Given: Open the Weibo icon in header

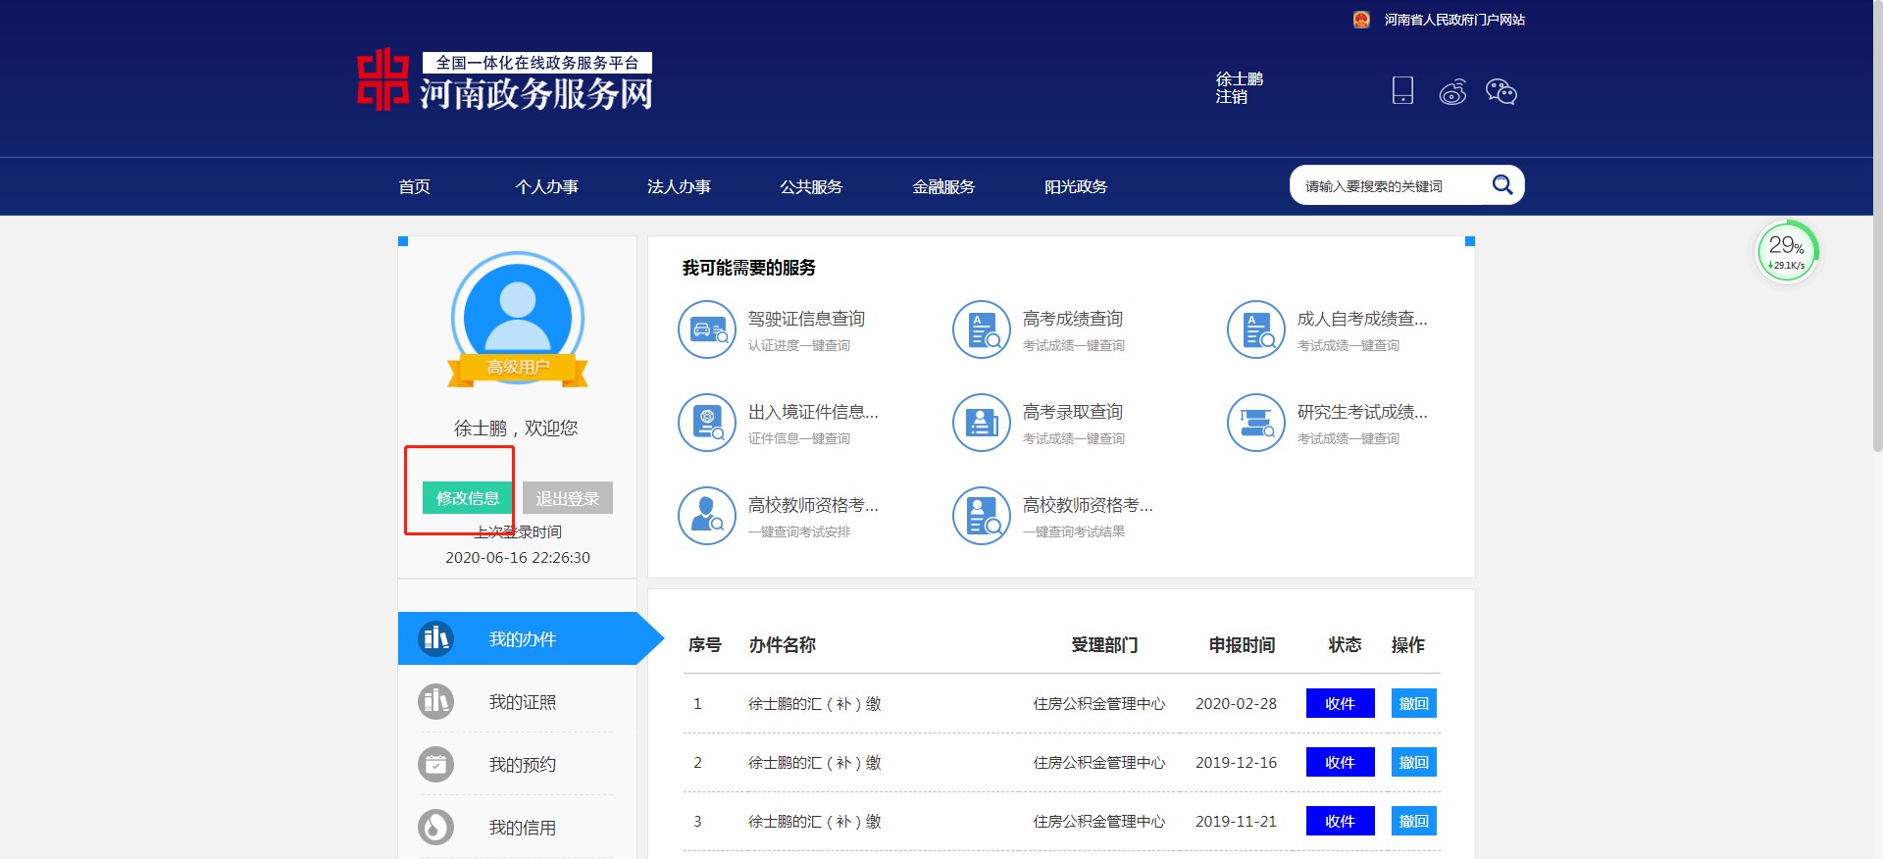Looking at the screenshot, I should 1452,92.
